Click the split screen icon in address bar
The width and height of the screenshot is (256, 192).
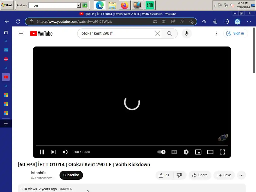click(173, 21)
